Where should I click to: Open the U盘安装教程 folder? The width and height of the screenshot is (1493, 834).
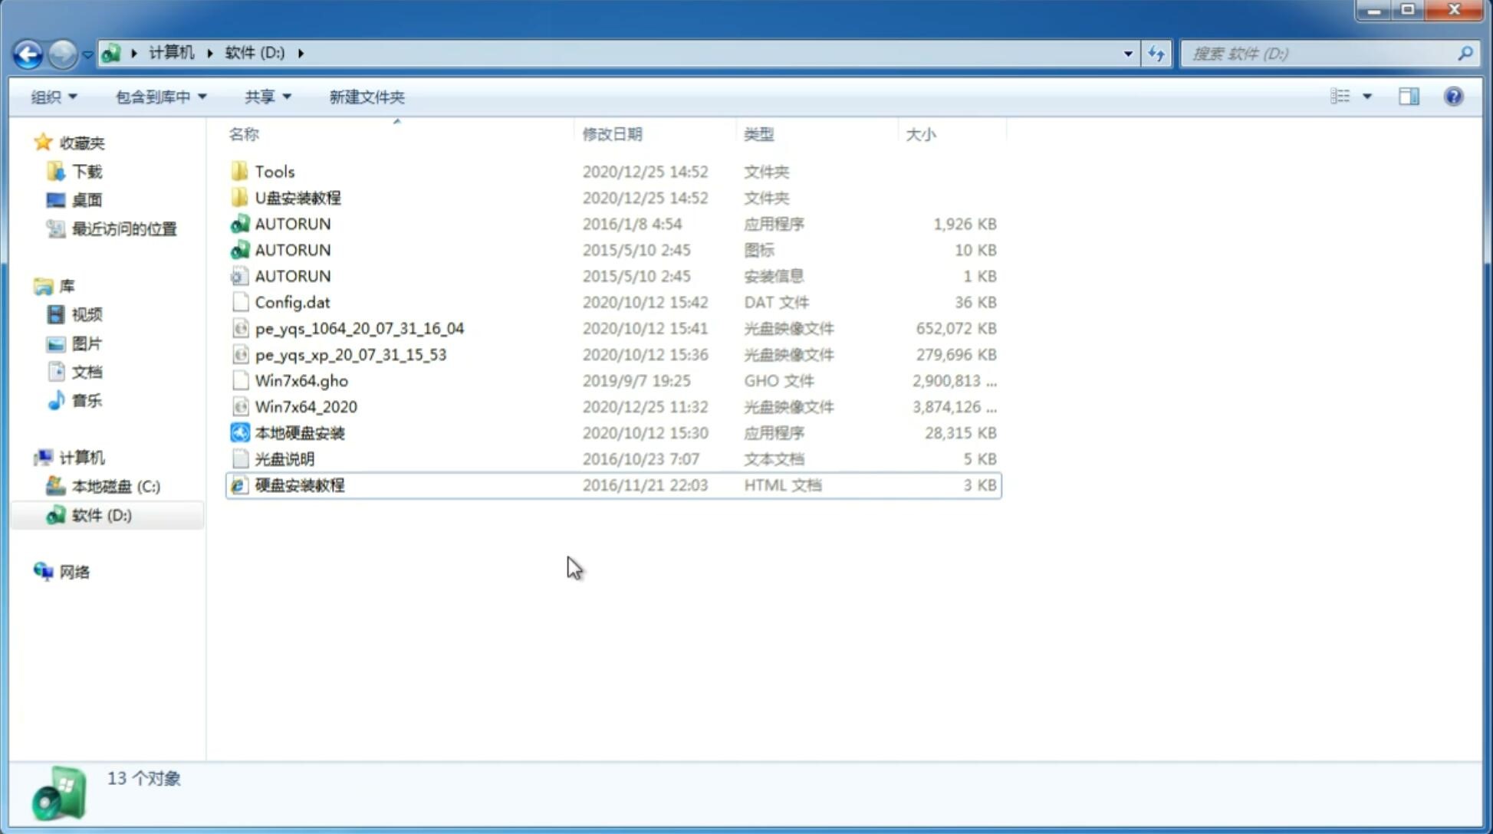pos(299,197)
